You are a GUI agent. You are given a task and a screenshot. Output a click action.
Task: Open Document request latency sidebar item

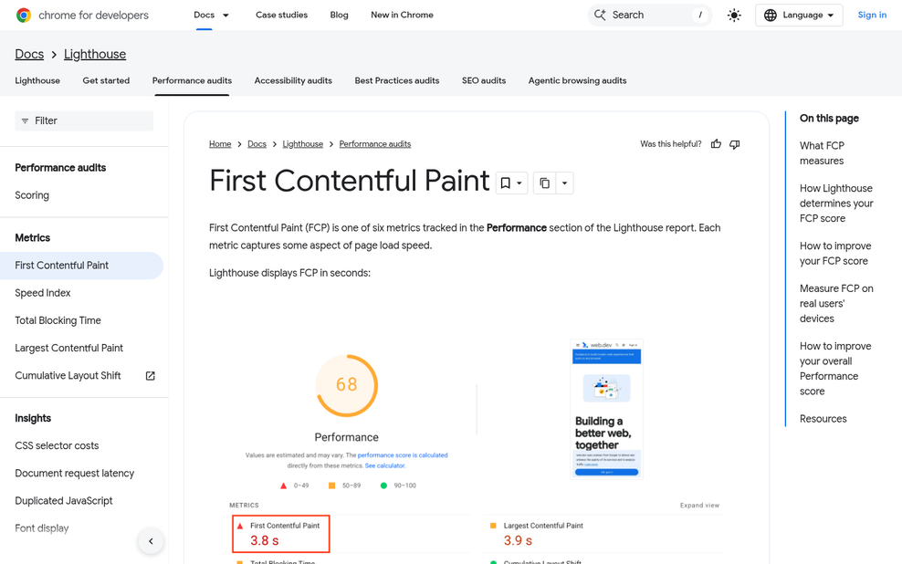pyautogui.click(x=75, y=474)
